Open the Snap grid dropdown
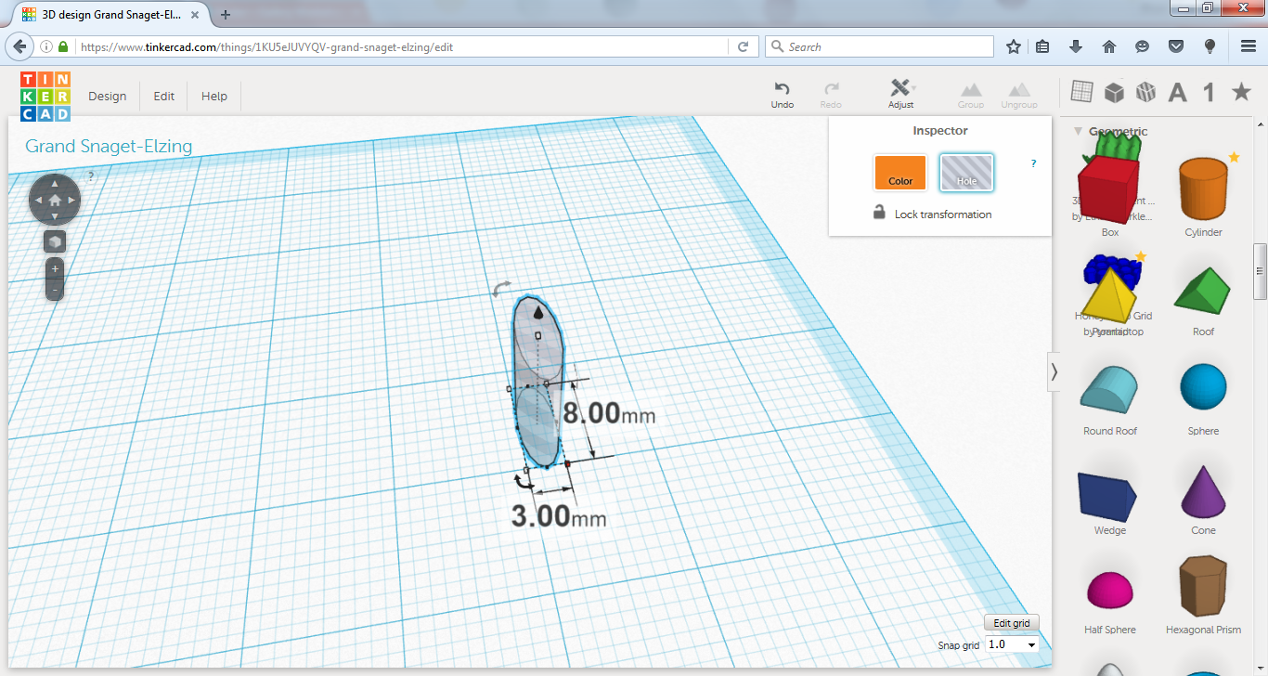This screenshot has width=1268, height=676. tap(1012, 644)
